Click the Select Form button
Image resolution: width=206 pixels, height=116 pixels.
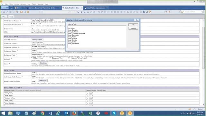[43, 81]
